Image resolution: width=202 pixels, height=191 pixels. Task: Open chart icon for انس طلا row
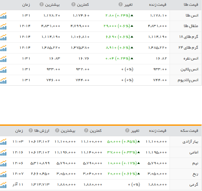(3, 16)
